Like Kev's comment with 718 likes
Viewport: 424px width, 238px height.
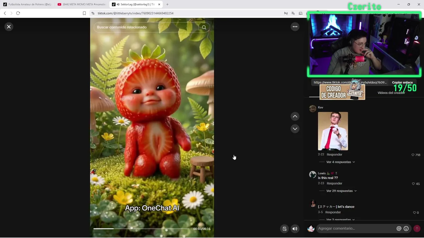tap(413, 155)
